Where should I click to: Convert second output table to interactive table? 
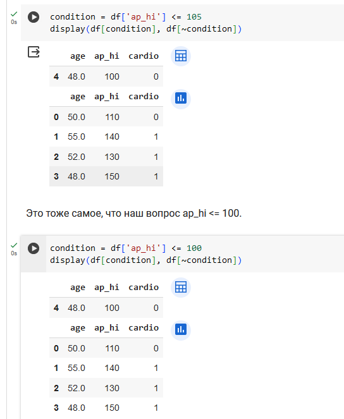181,288
